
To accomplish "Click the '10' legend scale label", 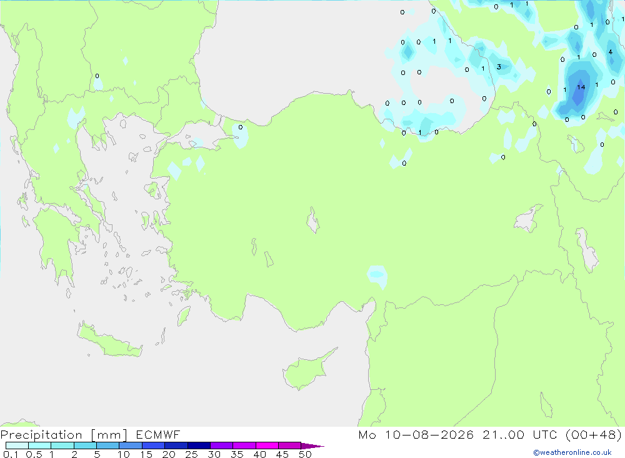I will (x=123, y=454).
